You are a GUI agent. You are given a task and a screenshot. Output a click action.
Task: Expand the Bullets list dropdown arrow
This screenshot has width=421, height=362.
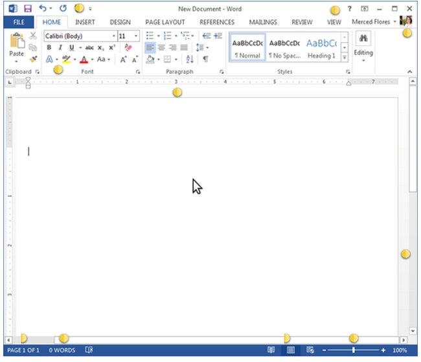pyautogui.click(x=159, y=36)
